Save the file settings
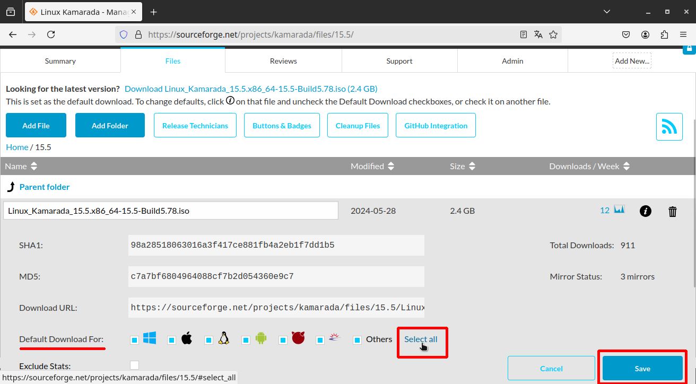 pyautogui.click(x=642, y=368)
